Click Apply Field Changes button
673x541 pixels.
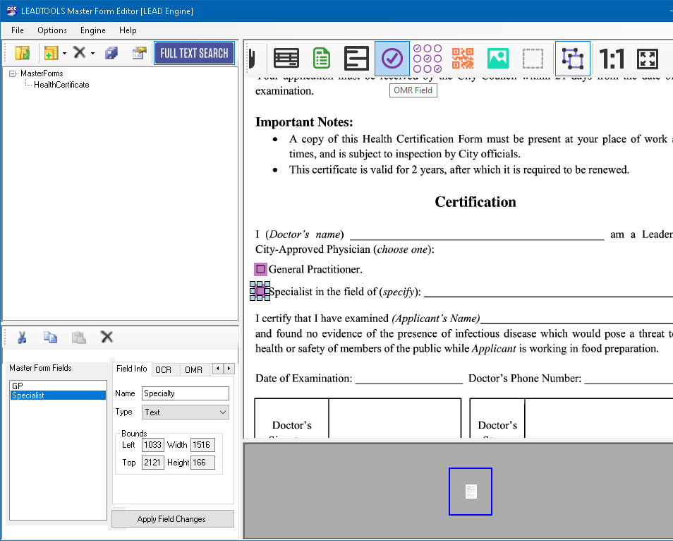coord(173,518)
